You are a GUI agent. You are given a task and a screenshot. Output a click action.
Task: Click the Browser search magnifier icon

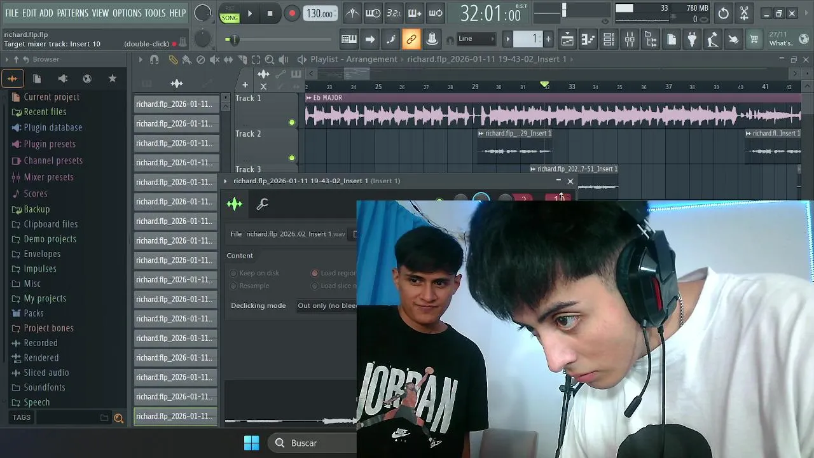(x=118, y=418)
